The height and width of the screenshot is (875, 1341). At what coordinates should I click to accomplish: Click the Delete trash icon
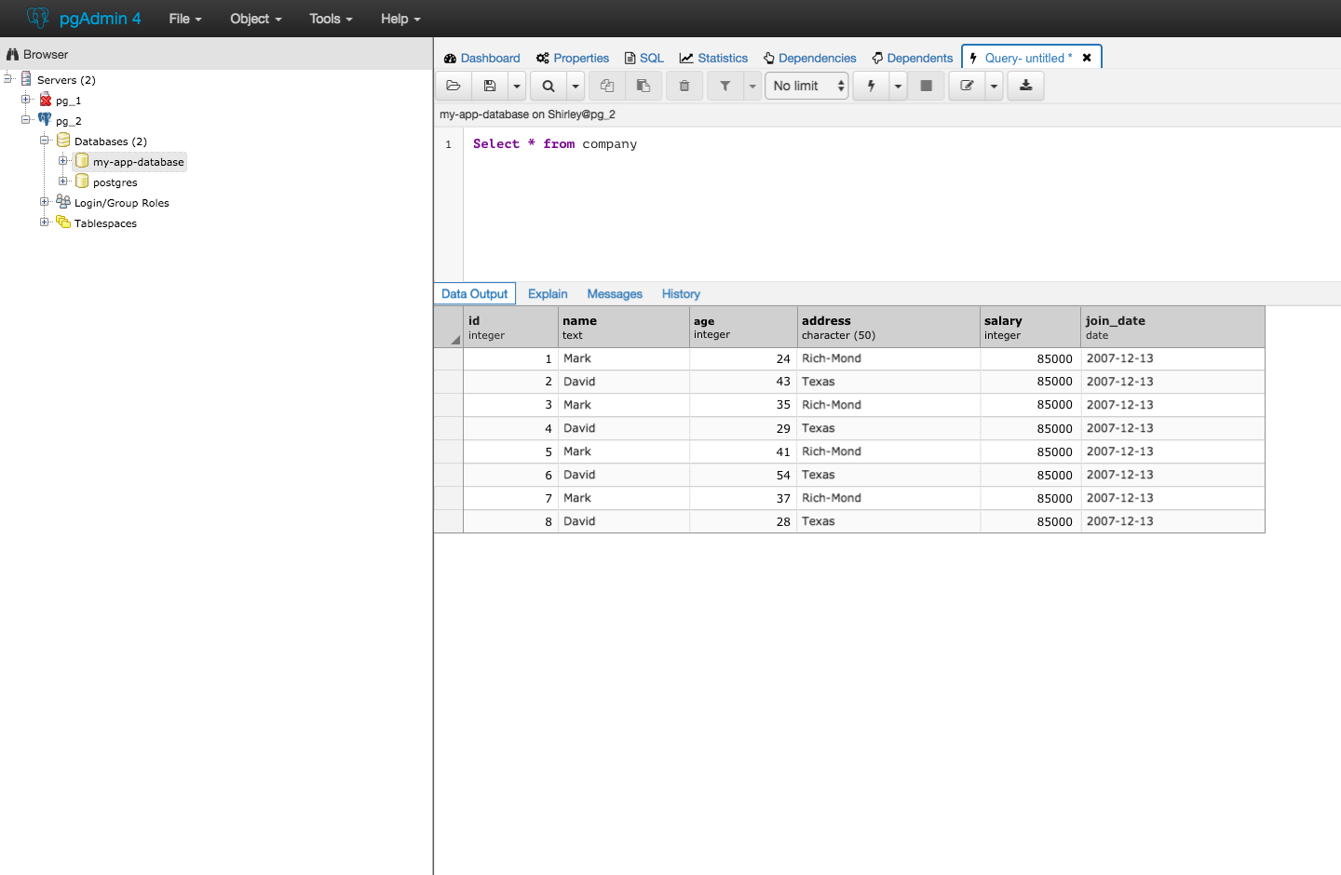(x=684, y=86)
